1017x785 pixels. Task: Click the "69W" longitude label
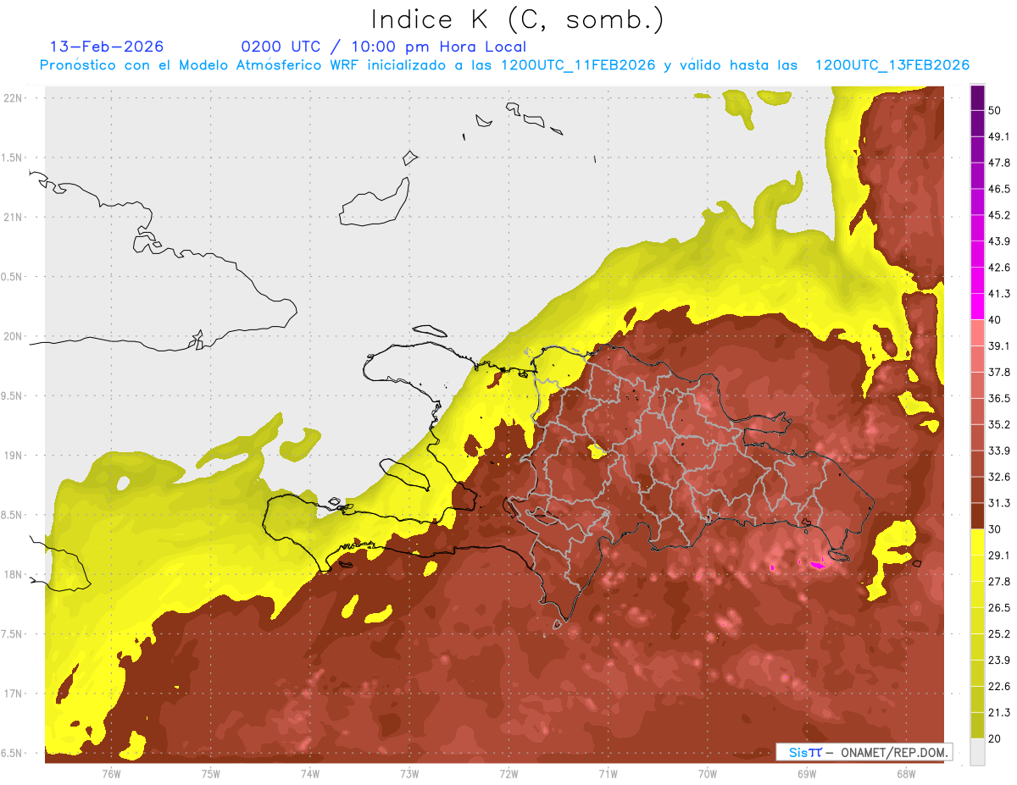point(806,774)
